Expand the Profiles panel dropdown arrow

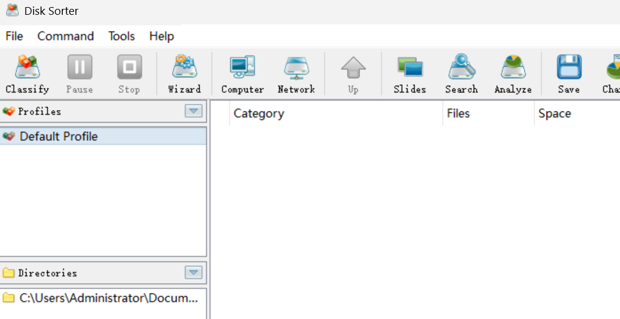(x=194, y=111)
